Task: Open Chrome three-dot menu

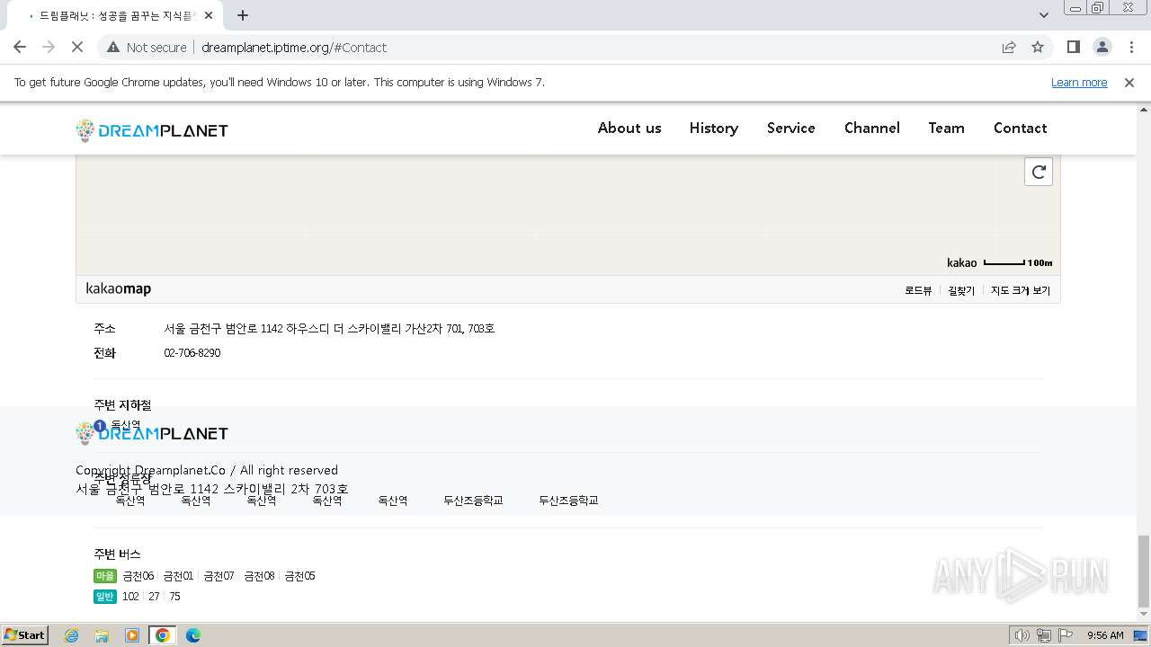Action: (x=1131, y=47)
